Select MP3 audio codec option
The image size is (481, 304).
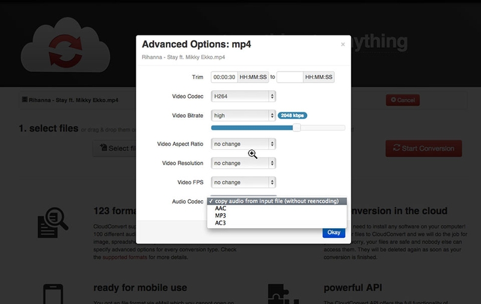[x=277, y=216]
